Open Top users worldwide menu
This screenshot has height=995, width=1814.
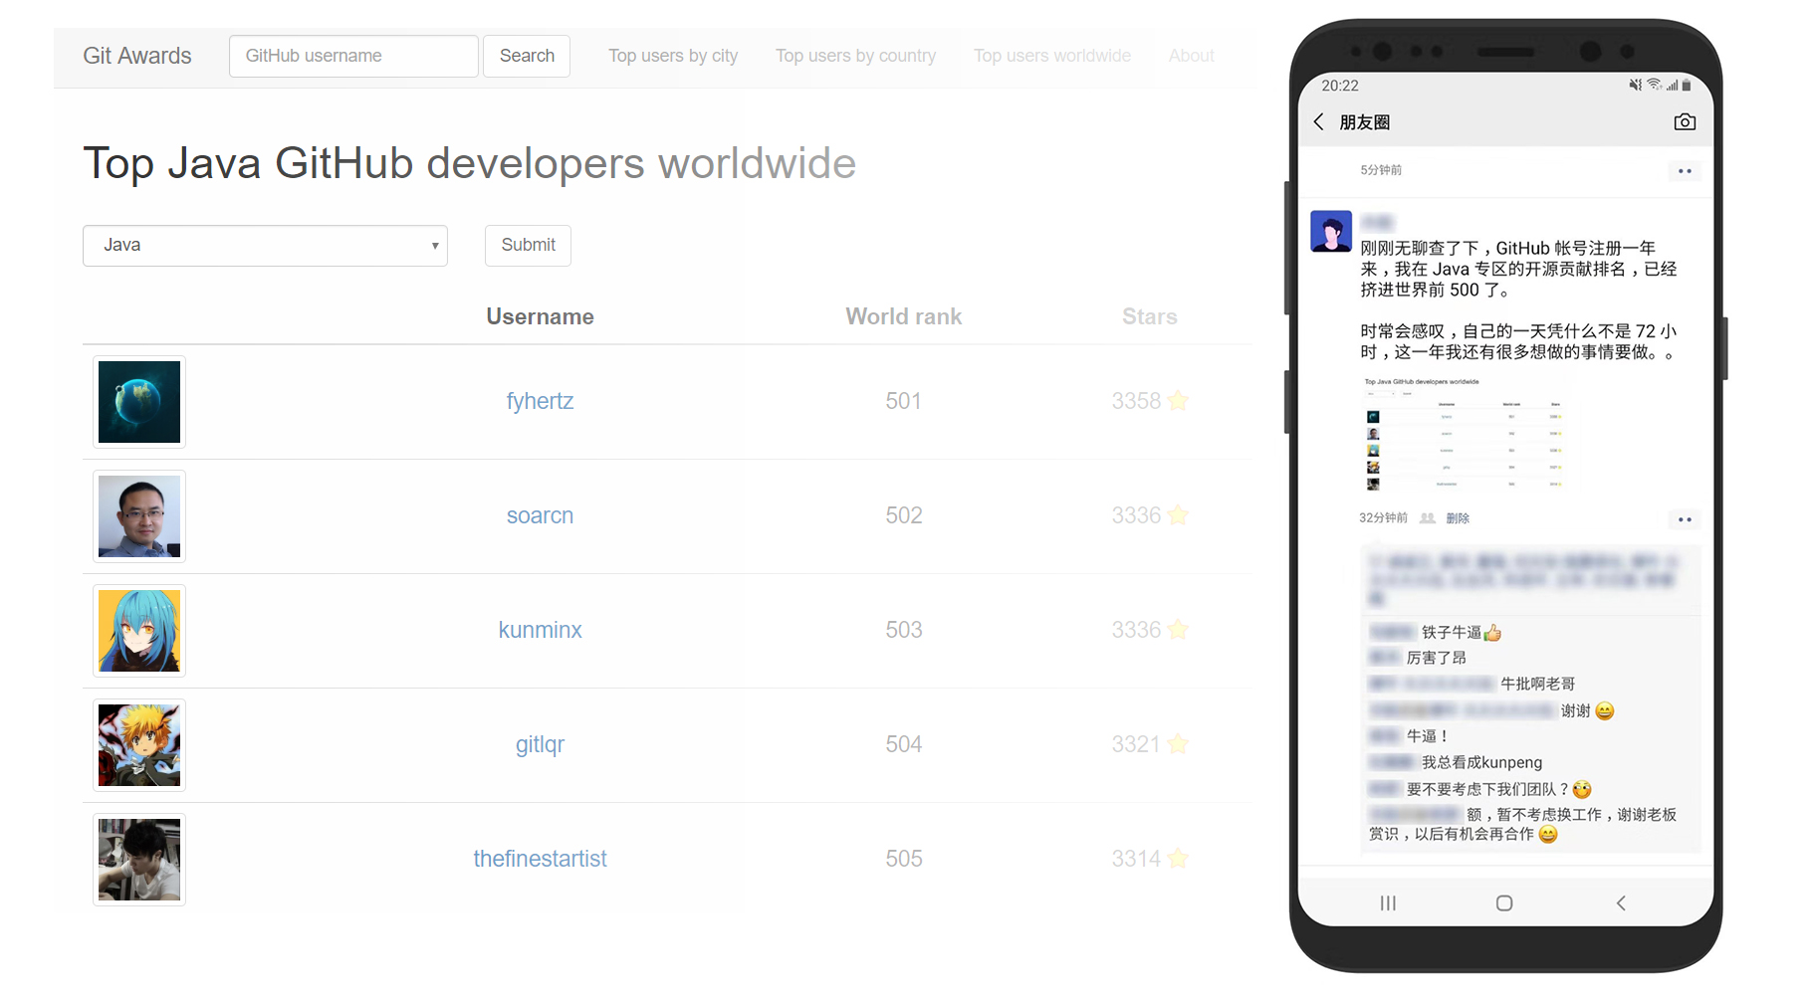click(x=1052, y=56)
